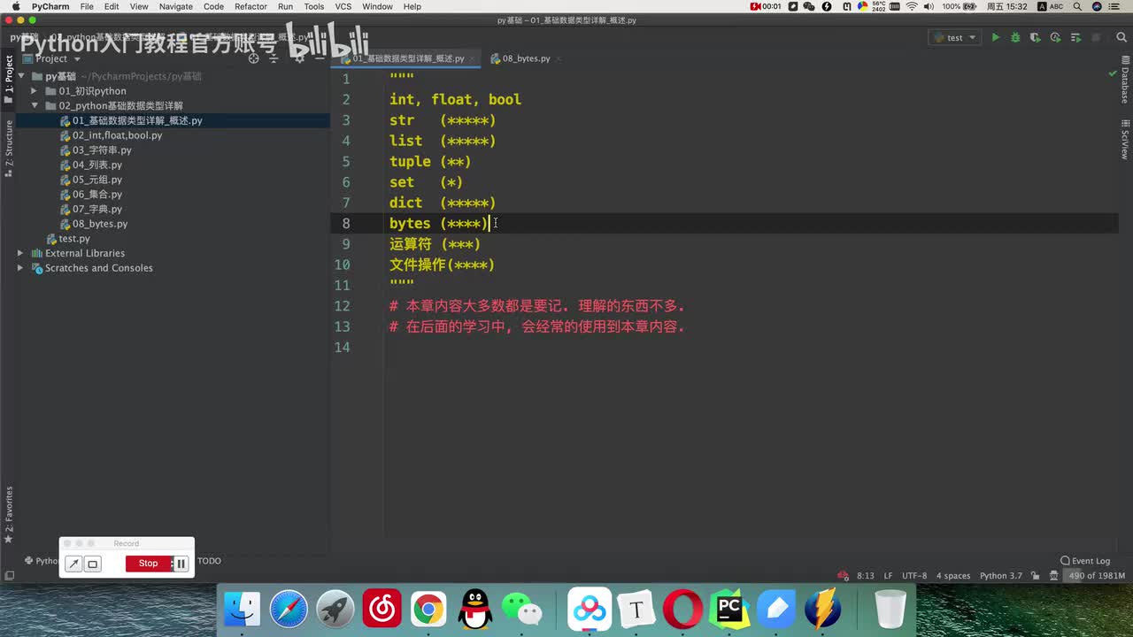Open the Structure tool window

(x=9, y=149)
